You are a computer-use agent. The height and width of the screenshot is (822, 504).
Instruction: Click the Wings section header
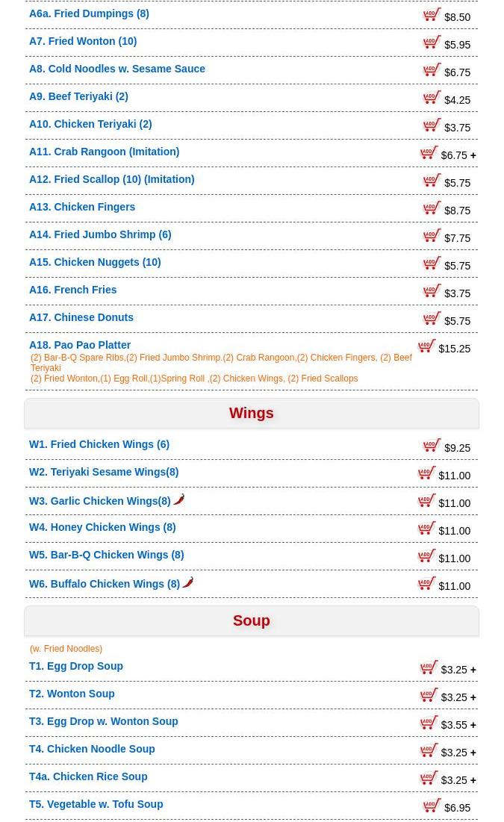252,413
